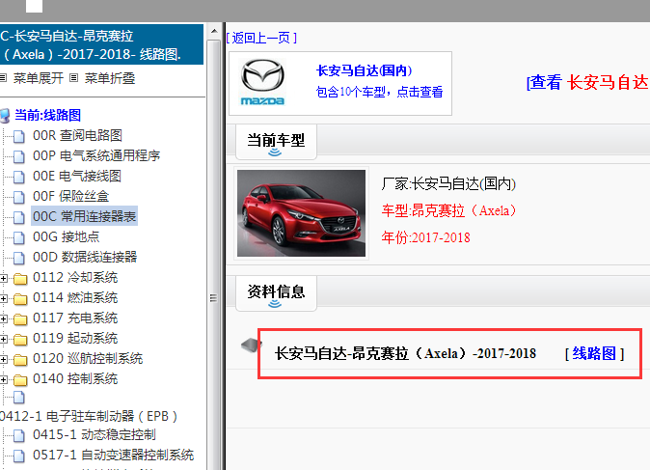Click the tree panel scroll-up arrow
This screenshot has height=470, width=650.
pyautogui.click(x=214, y=31)
